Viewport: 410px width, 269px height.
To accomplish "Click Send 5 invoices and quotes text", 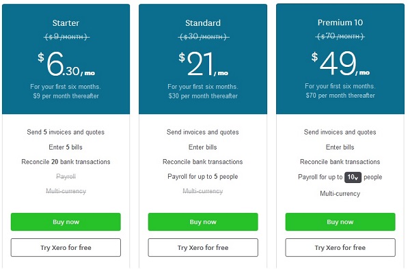I will pos(66,132).
